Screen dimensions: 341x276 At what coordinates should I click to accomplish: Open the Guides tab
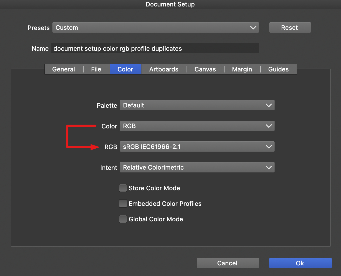pos(278,69)
